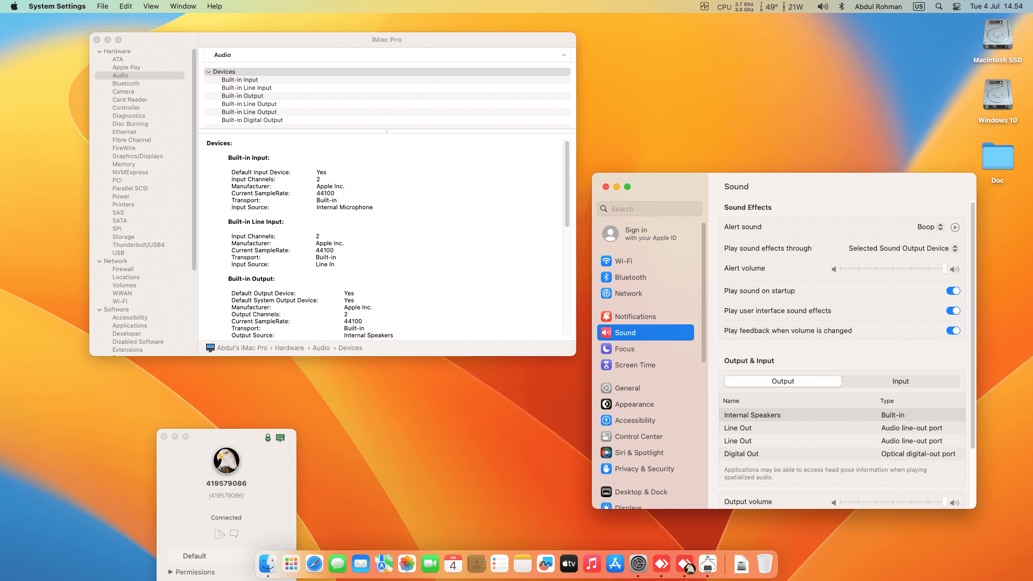Screen dimensions: 1033x581
Task: Click the Bluetooth icon in settings sidebar
Action: [606, 277]
